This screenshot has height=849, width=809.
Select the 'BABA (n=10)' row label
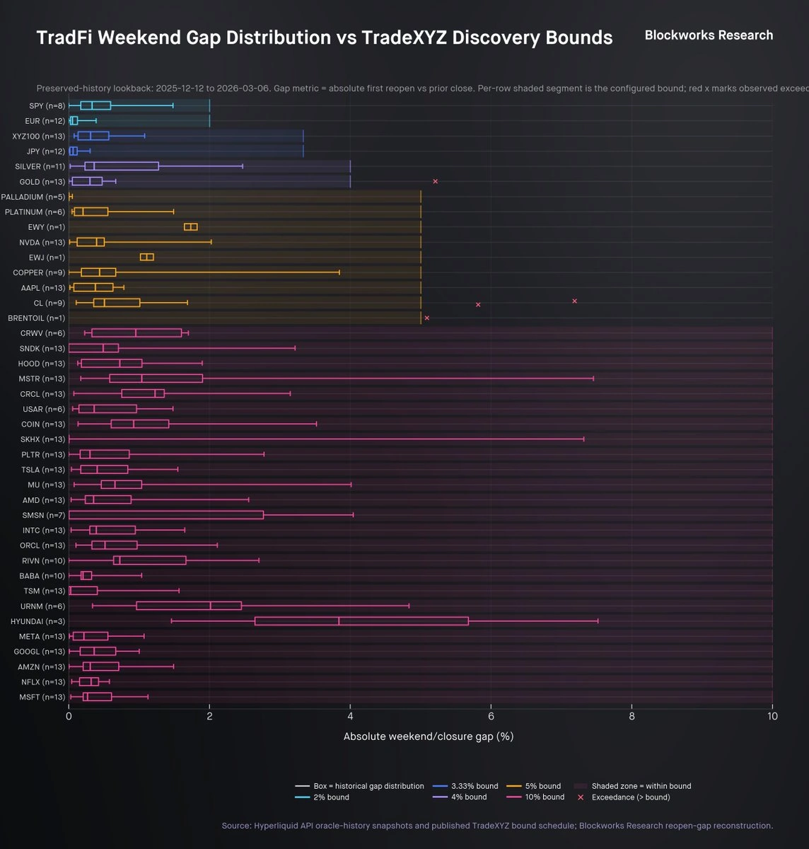coord(42,576)
